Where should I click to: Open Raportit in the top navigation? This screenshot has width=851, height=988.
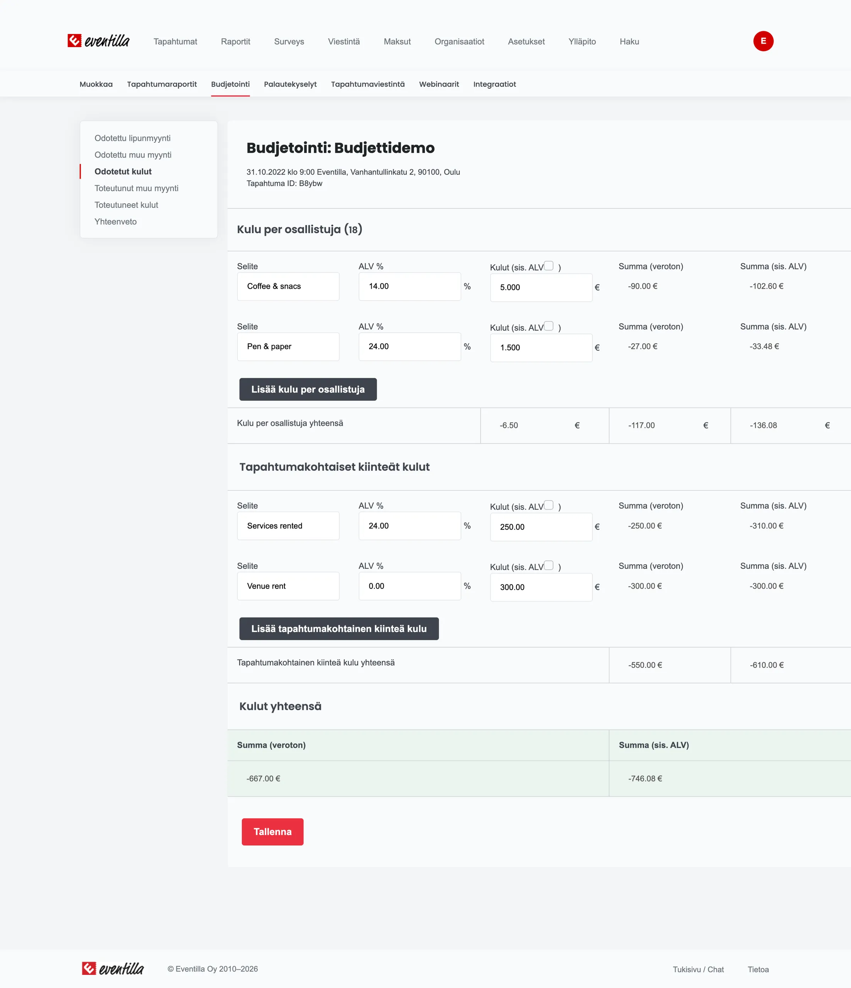click(235, 41)
